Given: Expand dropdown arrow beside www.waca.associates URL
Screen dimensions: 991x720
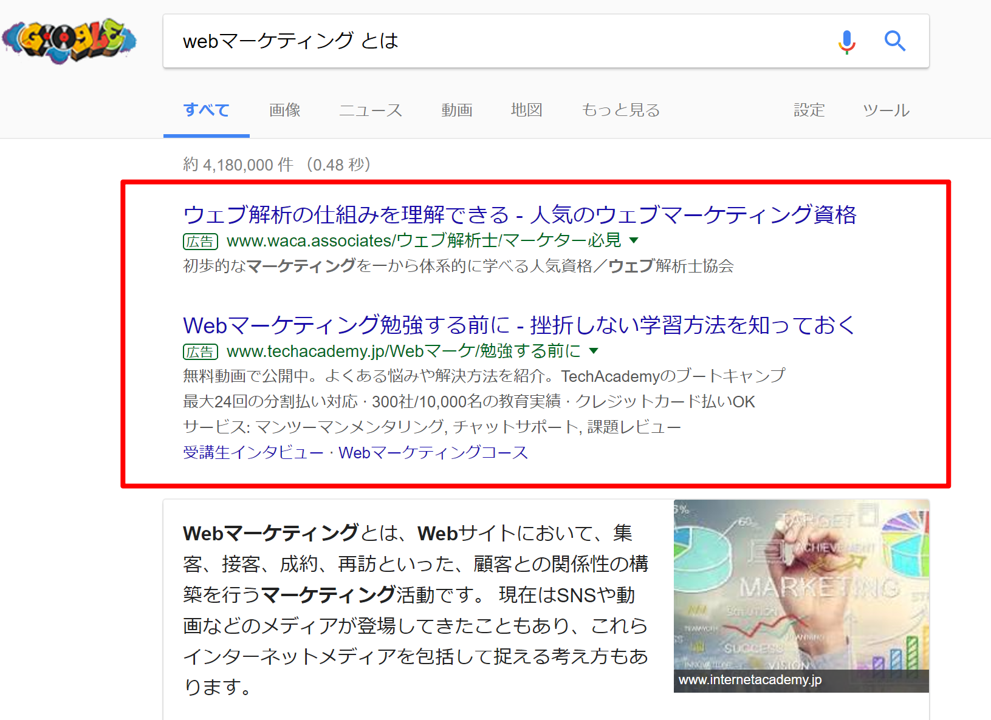Looking at the screenshot, I should [x=634, y=240].
